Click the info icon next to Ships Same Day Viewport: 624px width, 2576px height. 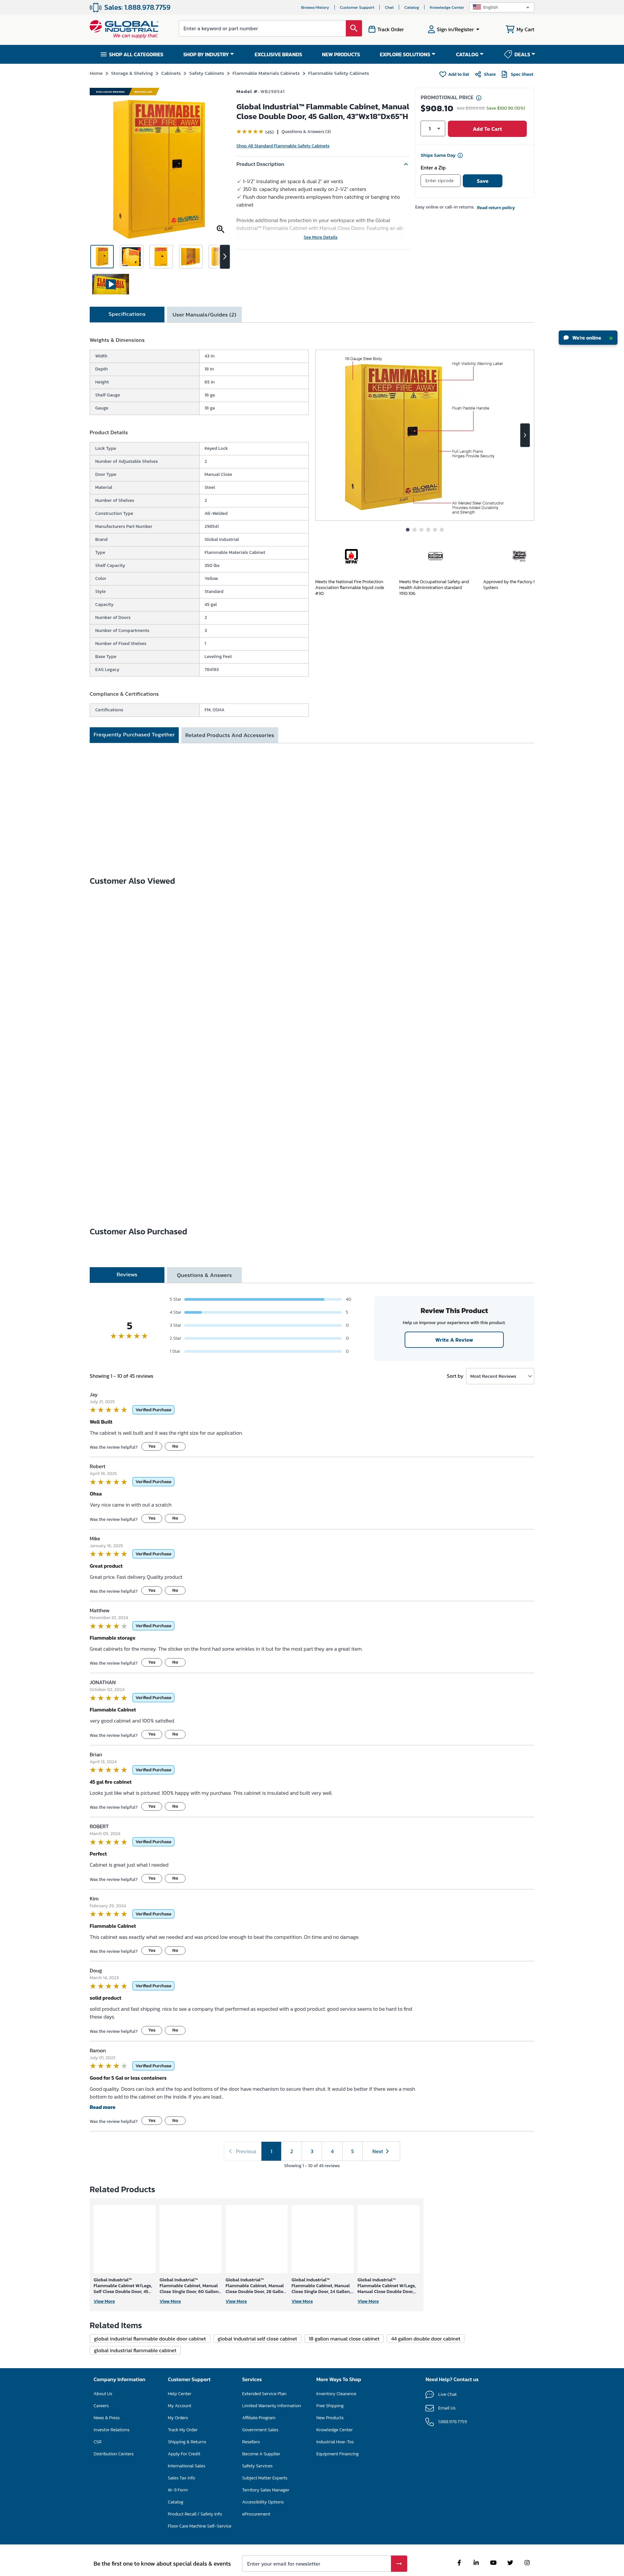pos(460,155)
